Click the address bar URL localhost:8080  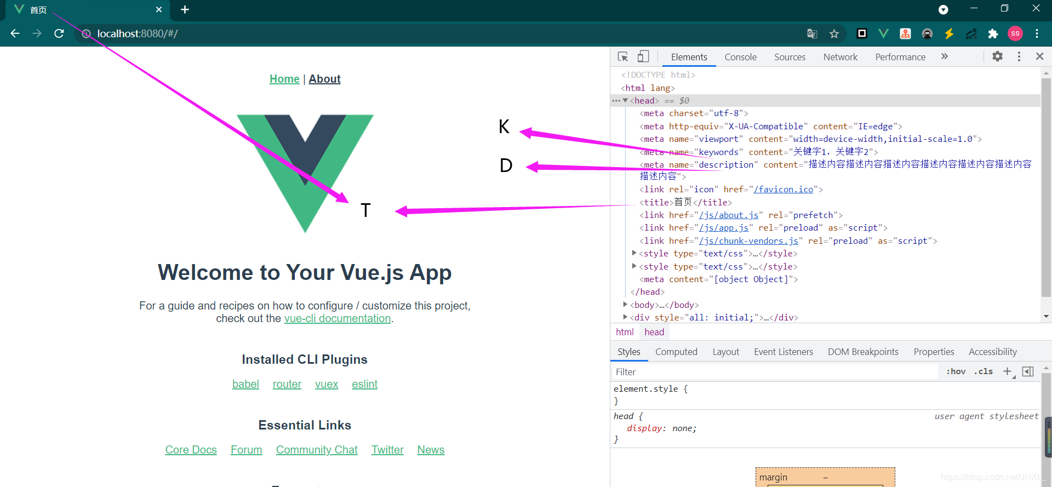pos(138,34)
